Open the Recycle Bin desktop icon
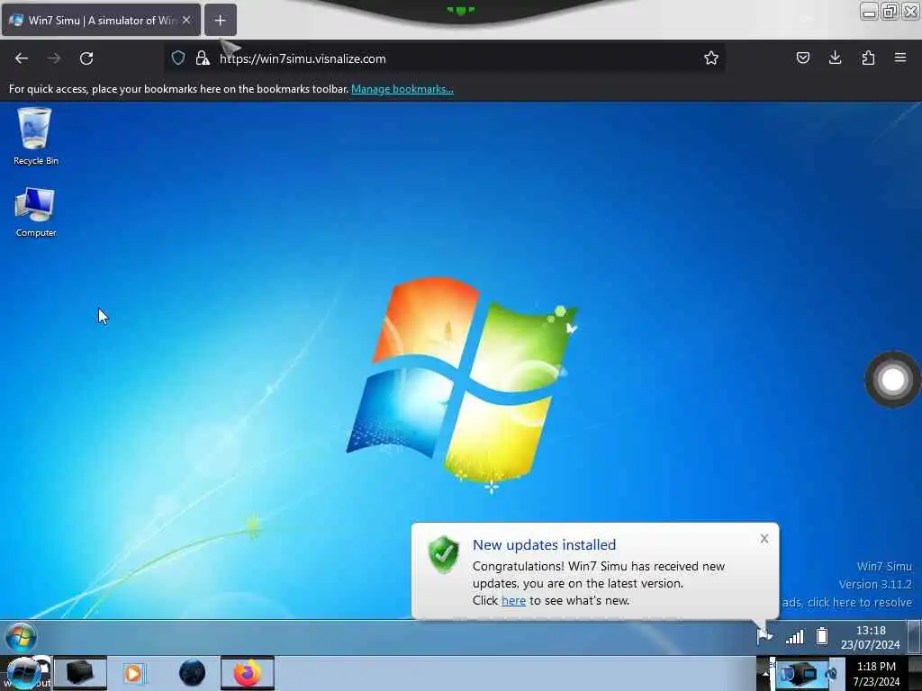Image resolution: width=922 pixels, height=691 pixels. coord(35,137)
